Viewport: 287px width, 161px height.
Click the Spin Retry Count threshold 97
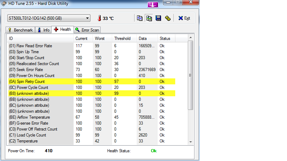(x=116, y=82)
